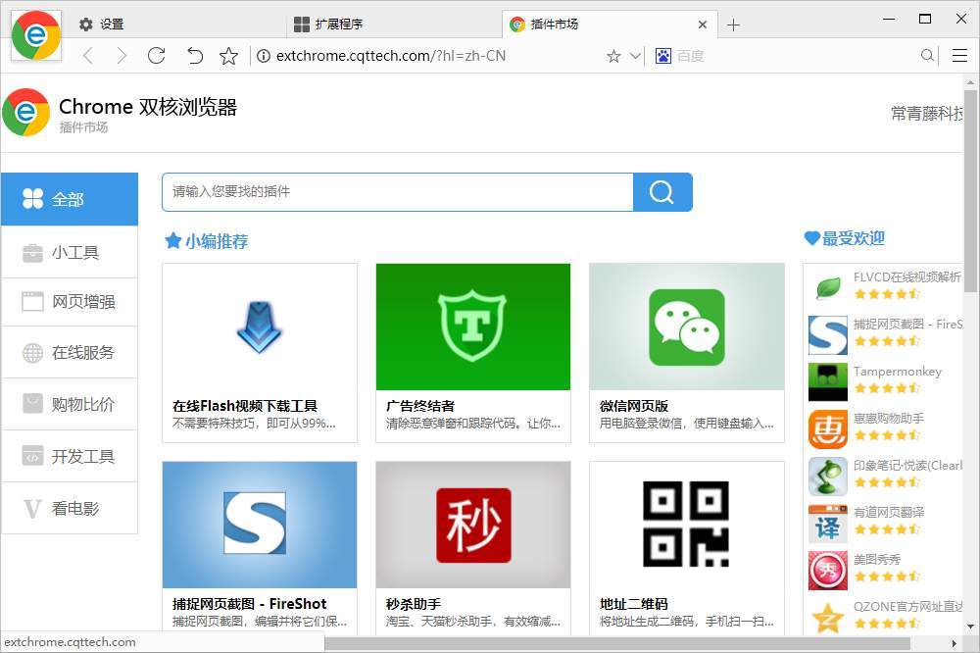The width and height of the screenshot is (980, 653).
Task: Reload the page with the refresh icon
Action: pyautogui.click(x=156, y=56)
